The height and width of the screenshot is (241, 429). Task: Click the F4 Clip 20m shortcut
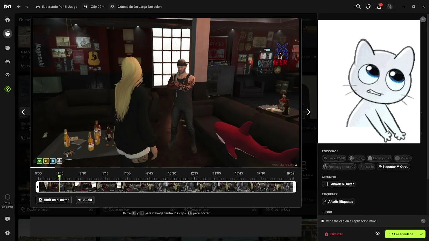click(94, 7)
